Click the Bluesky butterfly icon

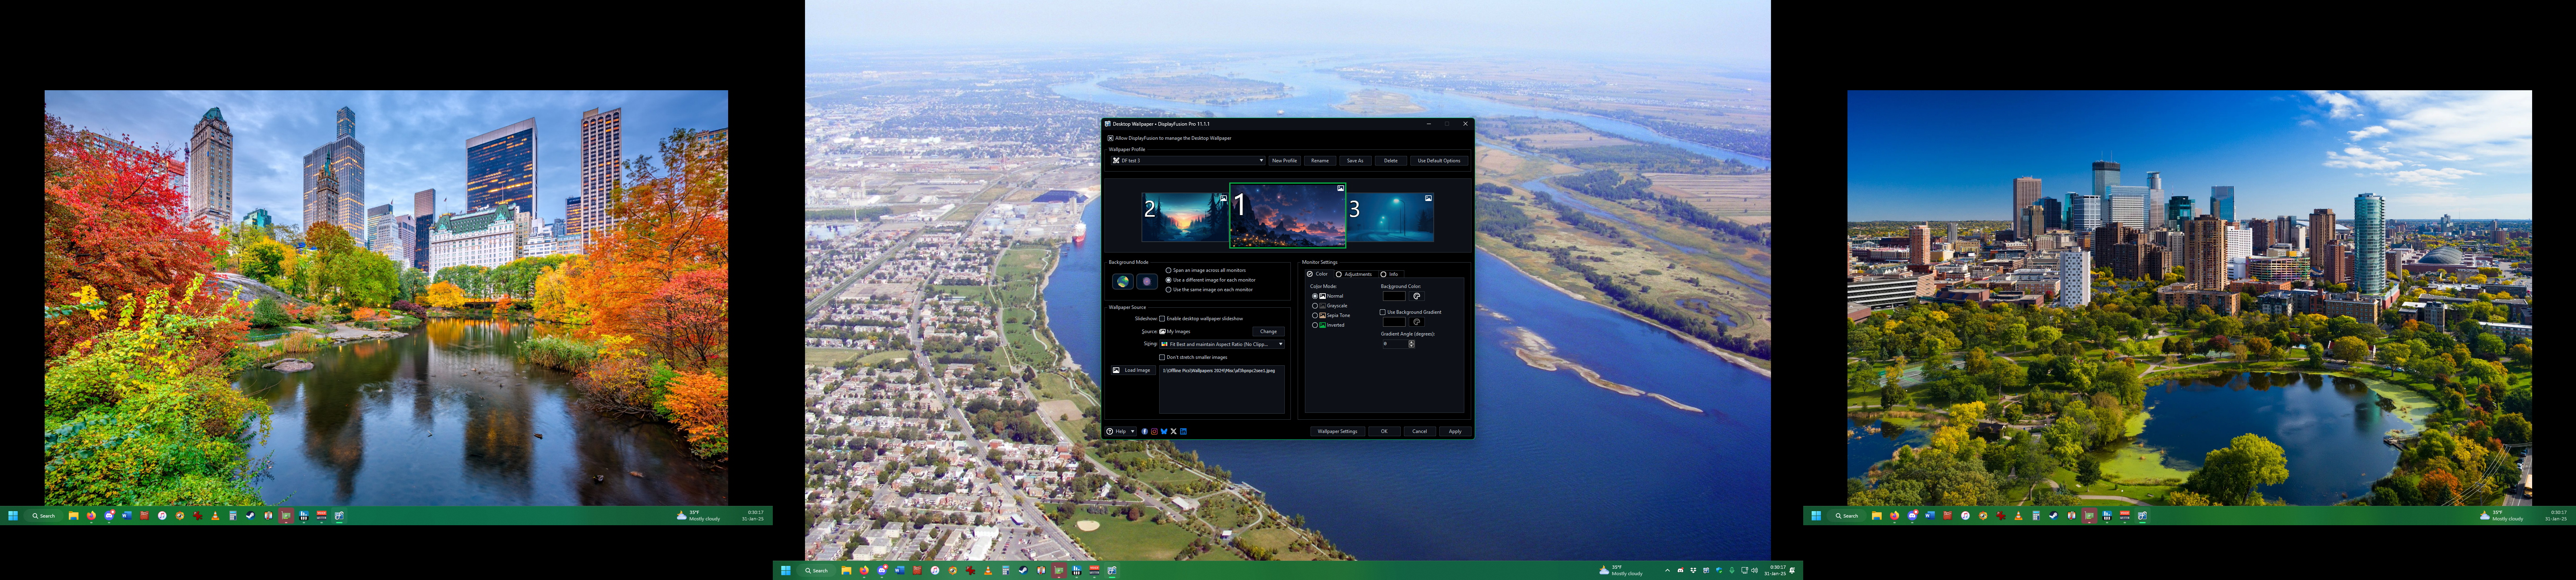(1164, 431)
